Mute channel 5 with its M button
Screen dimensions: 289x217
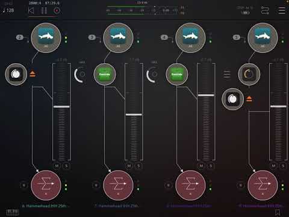coord(274,166)
